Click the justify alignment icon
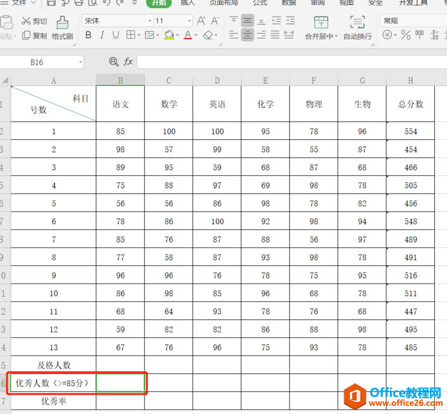Image resolution: width=447 pixels, height=414 pixels. click(275, 35)
